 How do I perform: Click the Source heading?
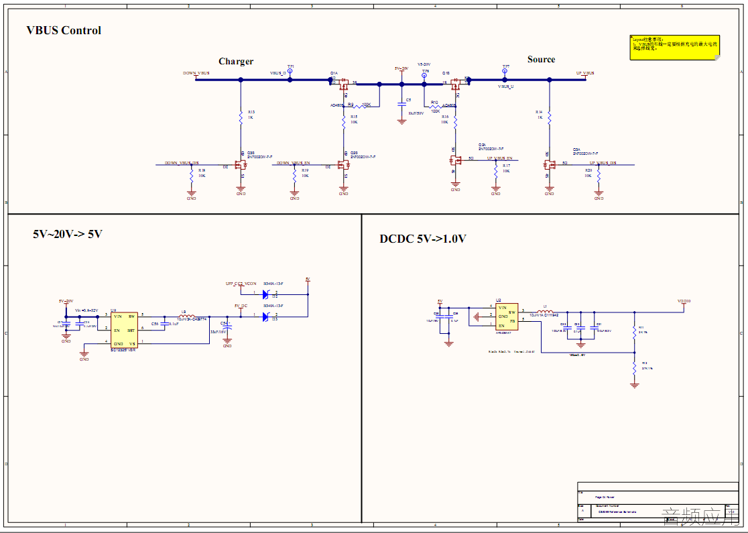click(541, 59)
